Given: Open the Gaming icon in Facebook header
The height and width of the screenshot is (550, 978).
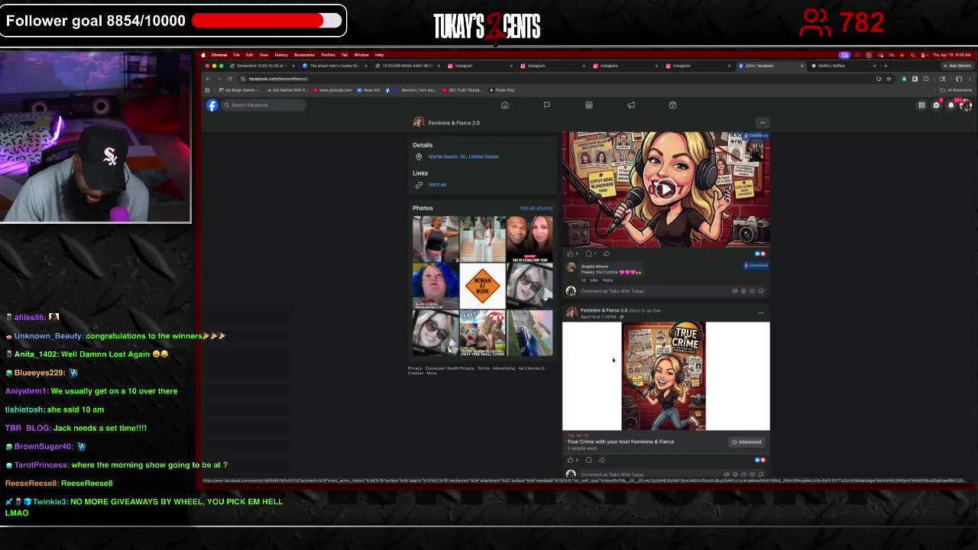Looking at the screenshot, I should pos(672,105).
